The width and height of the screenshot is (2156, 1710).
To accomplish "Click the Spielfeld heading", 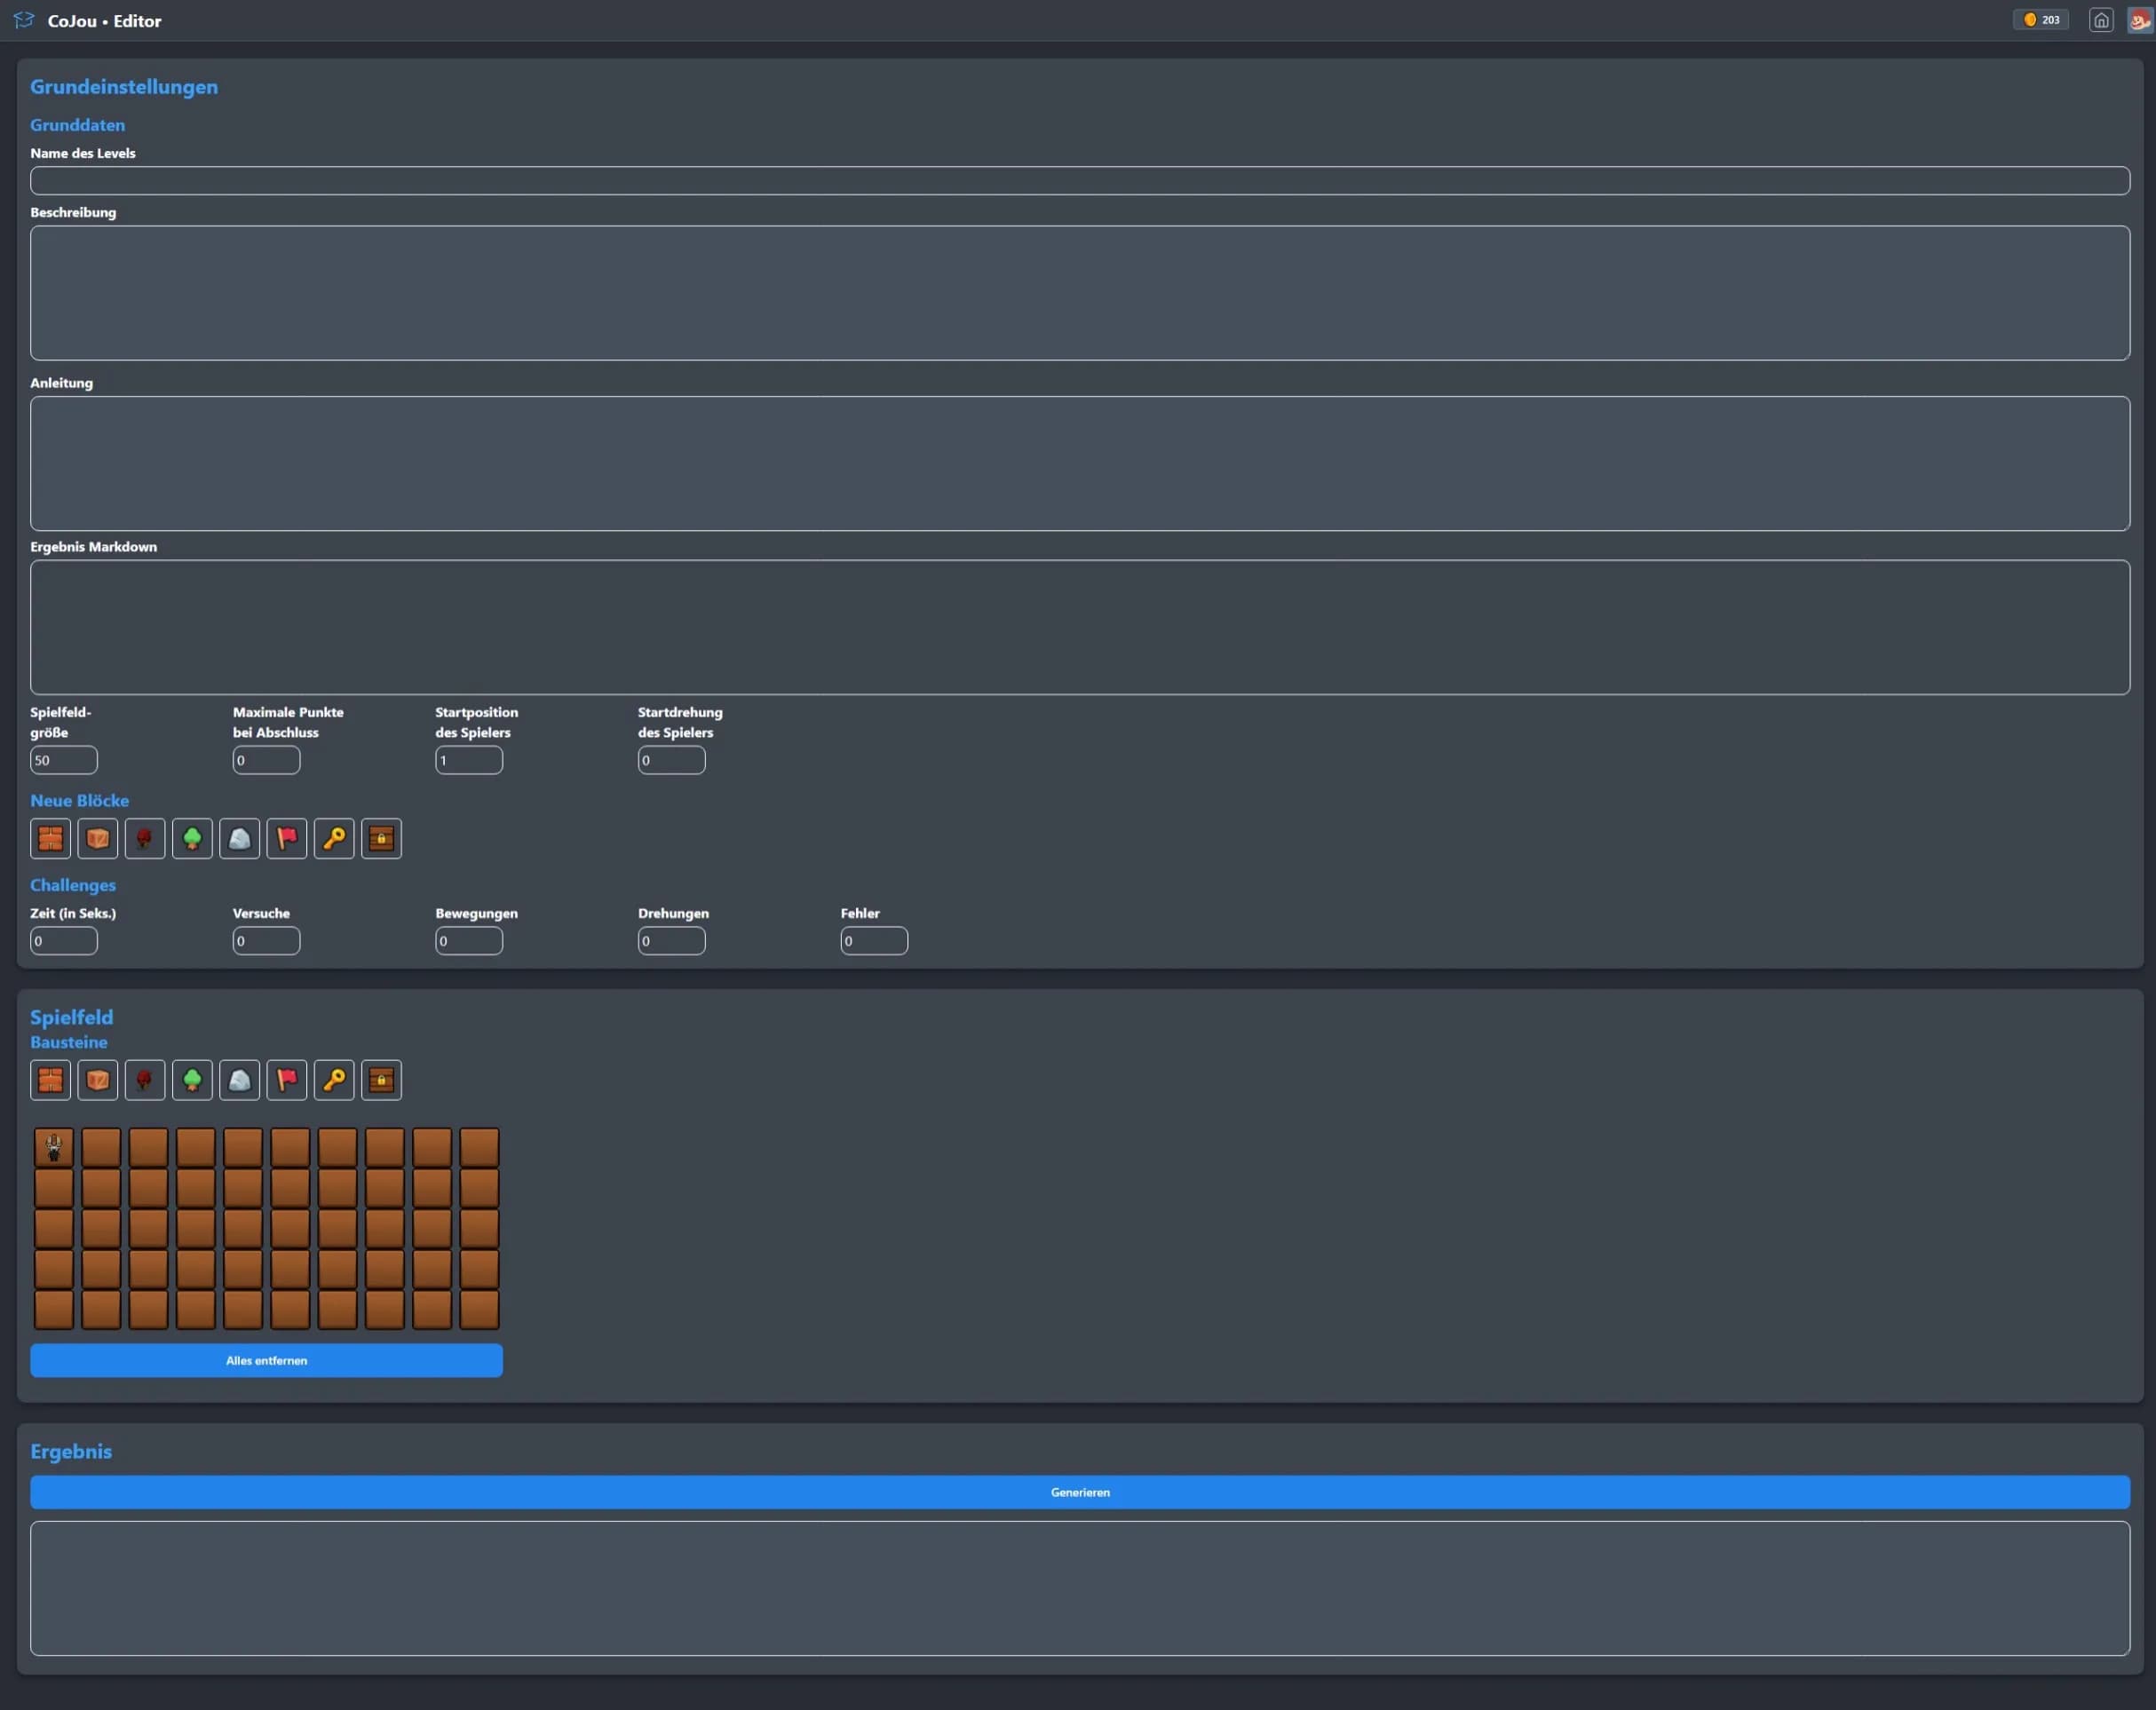I will (71, 1017).
